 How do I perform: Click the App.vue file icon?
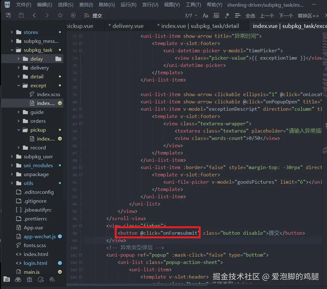[x=19, y=227]
